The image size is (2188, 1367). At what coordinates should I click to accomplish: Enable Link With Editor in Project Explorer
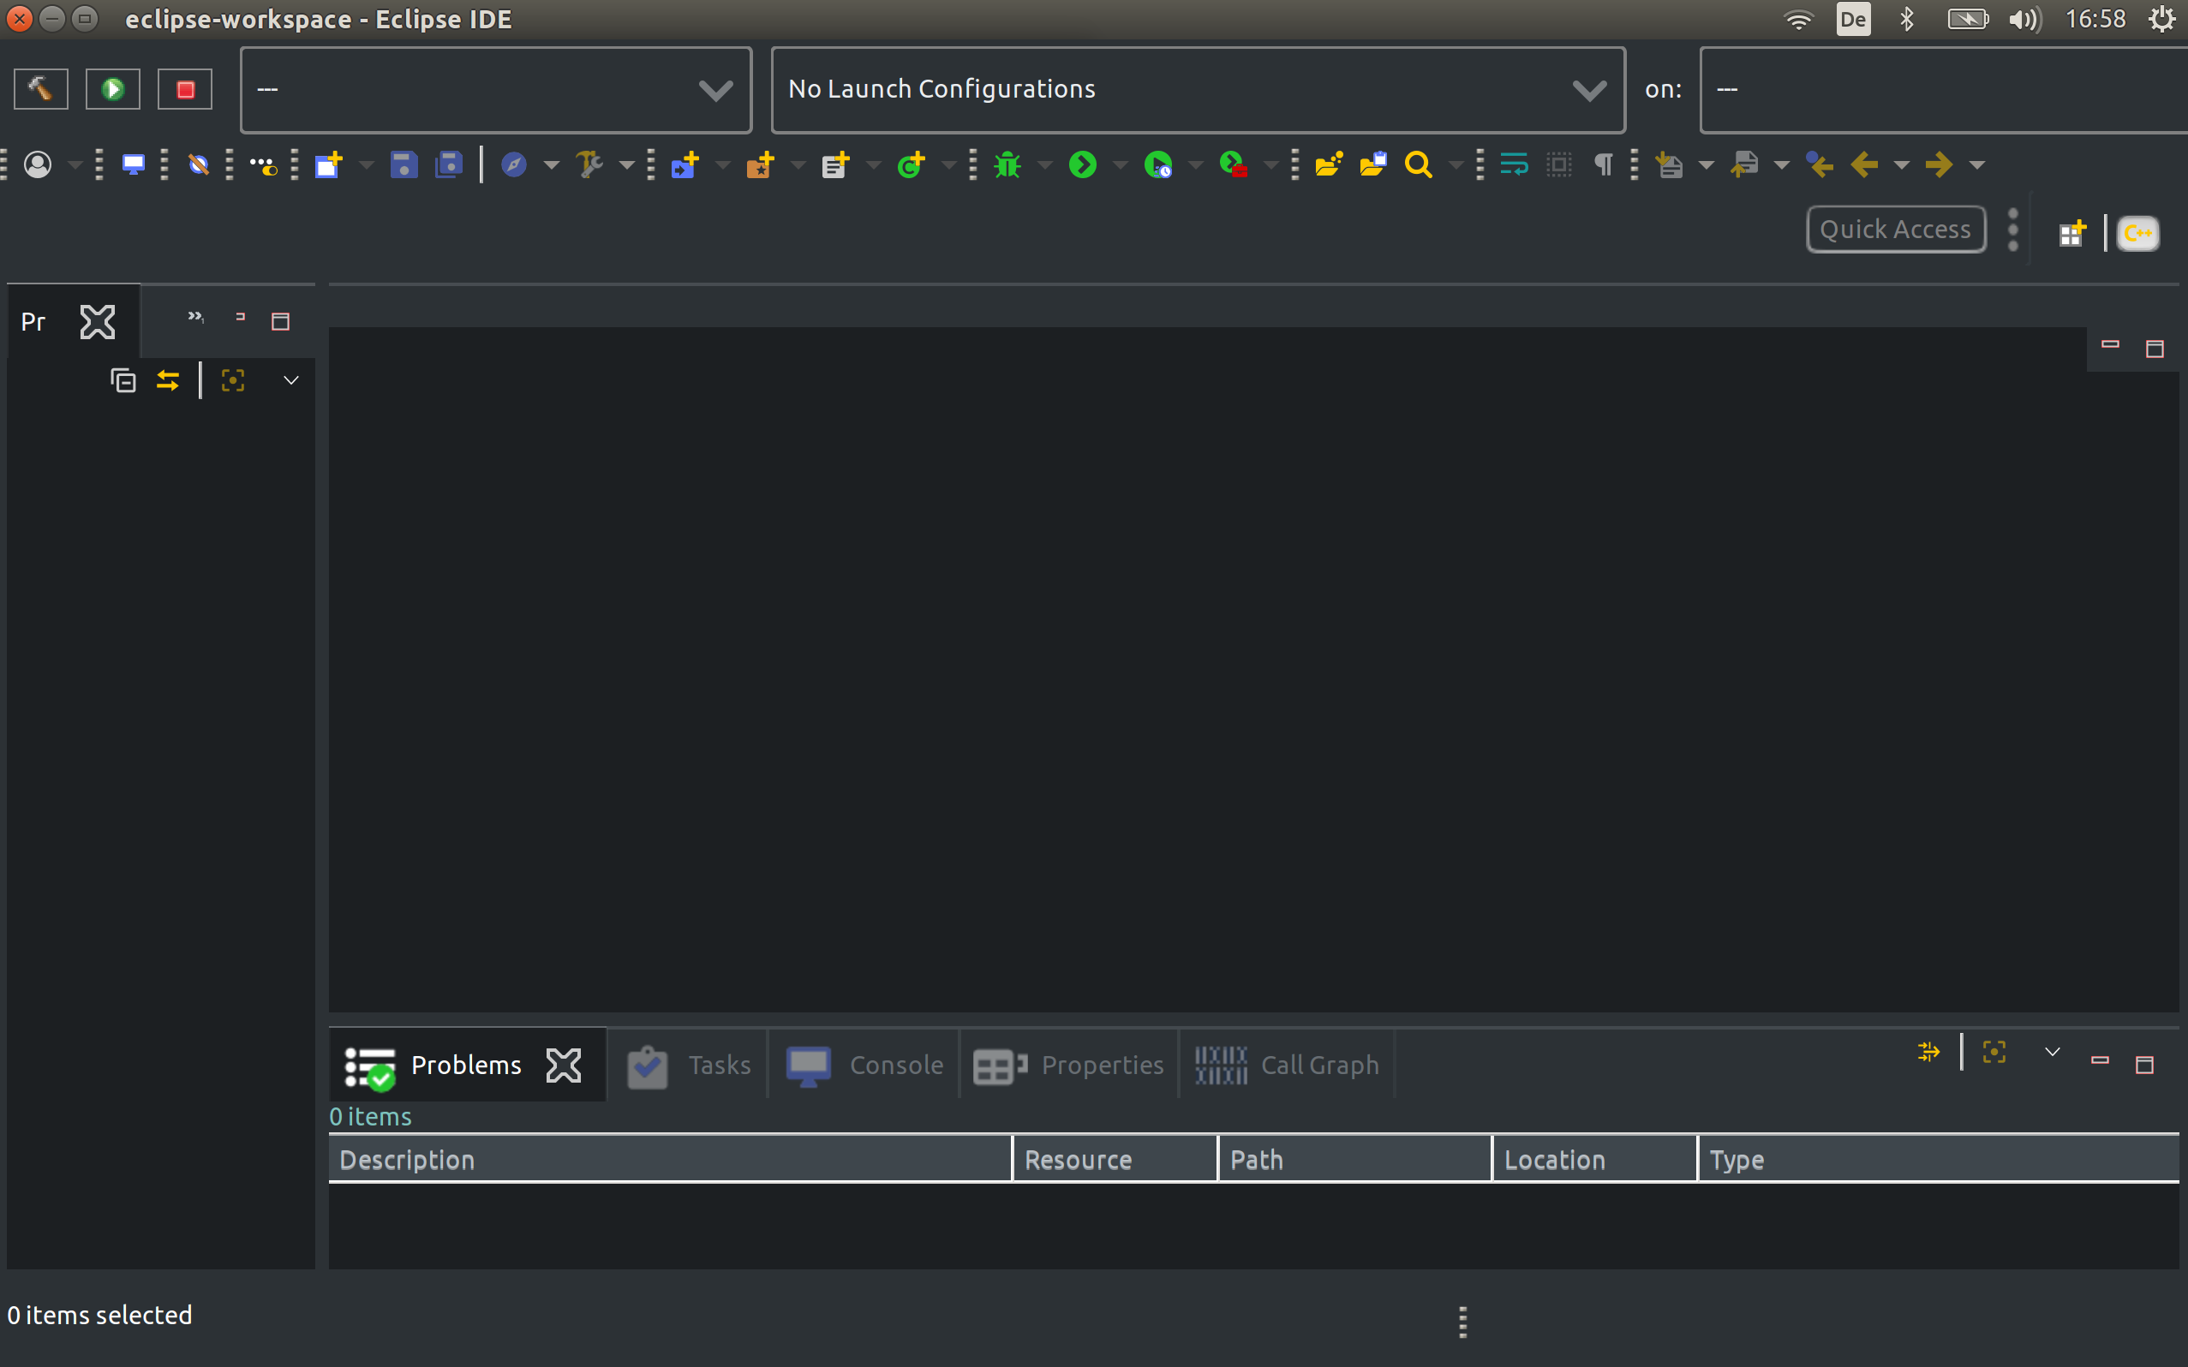coord(168,379)
